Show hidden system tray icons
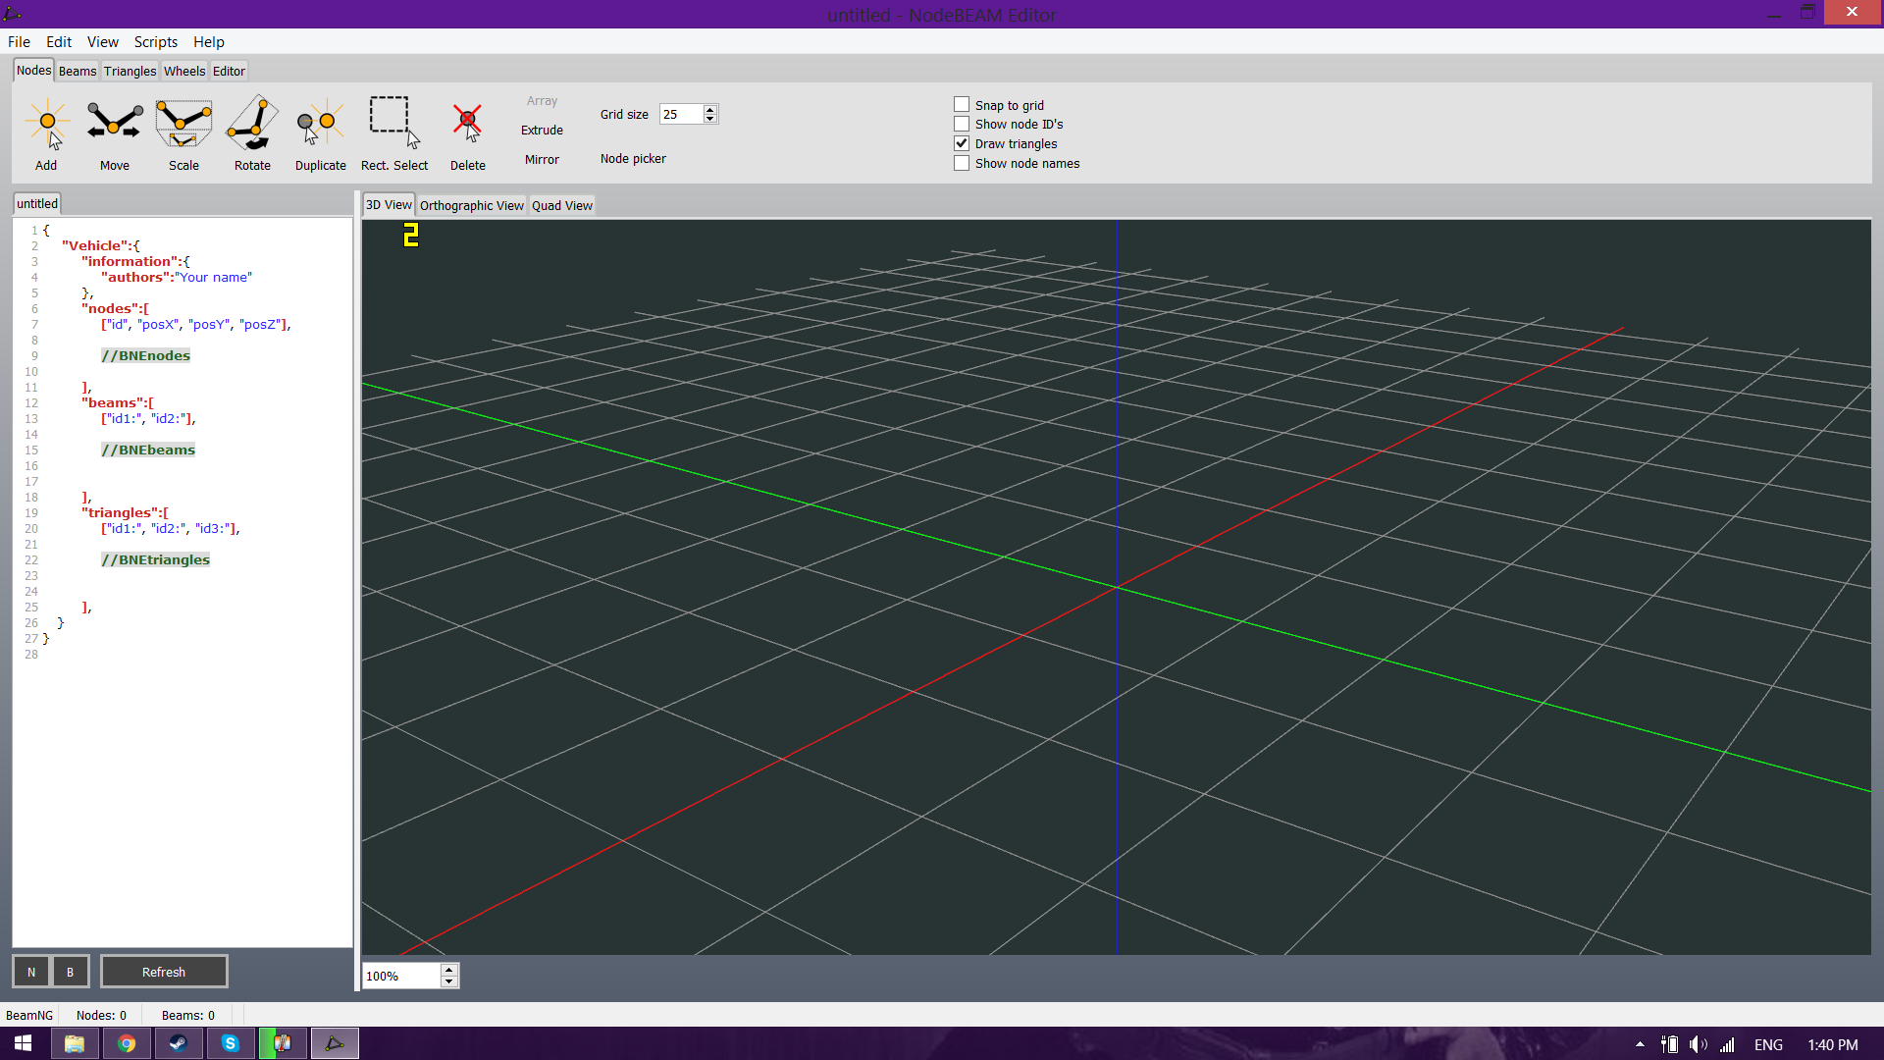Screen dimensions: 1884x1060 pyautogui.click(x=1640, y=1044)
